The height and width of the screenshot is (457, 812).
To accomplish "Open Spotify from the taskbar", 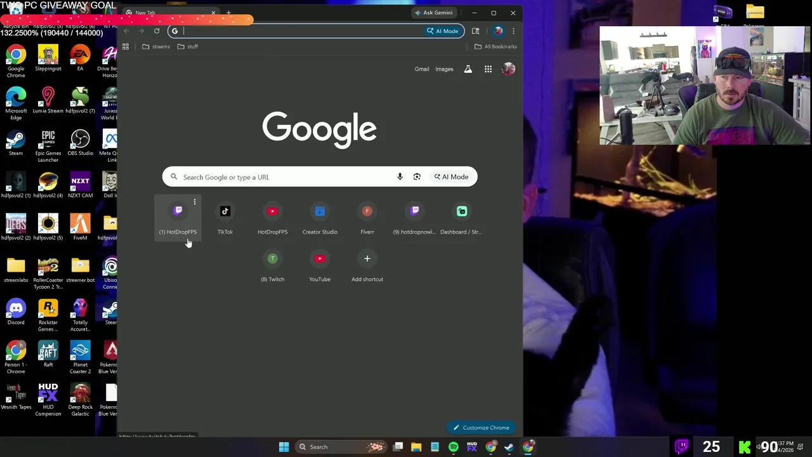I will point(453,447).
